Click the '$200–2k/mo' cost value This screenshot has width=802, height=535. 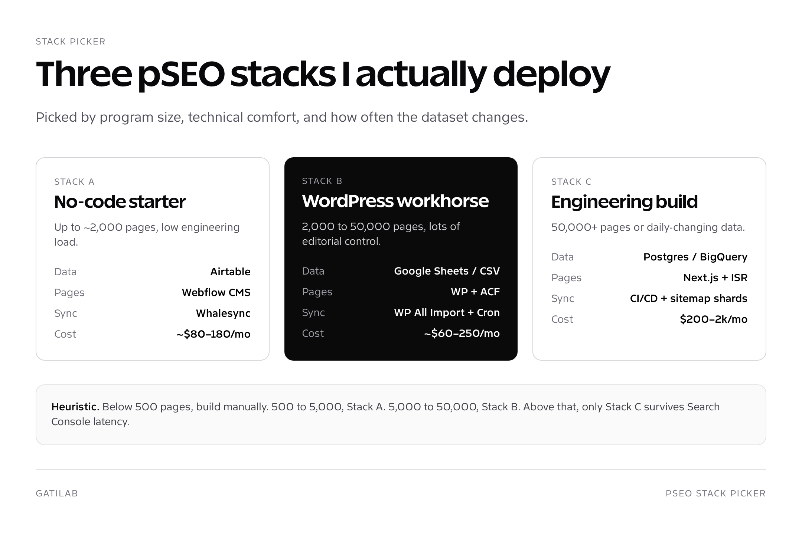click(x=713, y=319)
